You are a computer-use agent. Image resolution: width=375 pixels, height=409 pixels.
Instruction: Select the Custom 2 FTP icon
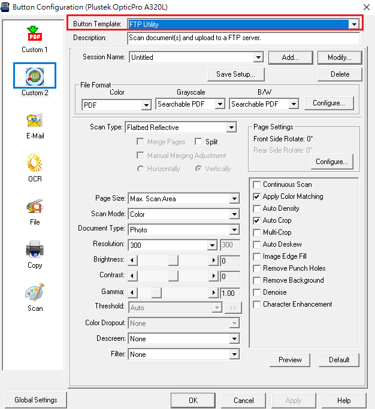click(35, 77)
